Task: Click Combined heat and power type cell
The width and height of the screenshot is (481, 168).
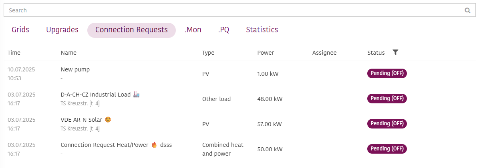Action: (x=223, y=149)
